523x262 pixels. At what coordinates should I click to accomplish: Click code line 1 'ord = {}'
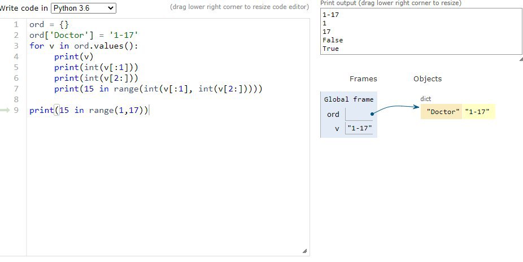tap(49, 25)
